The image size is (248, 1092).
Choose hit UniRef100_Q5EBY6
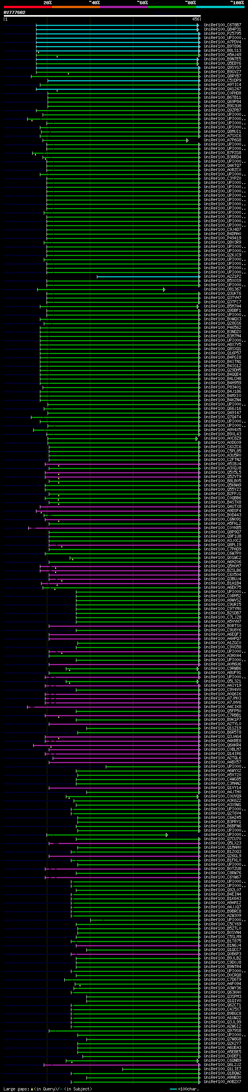(222, 64)
